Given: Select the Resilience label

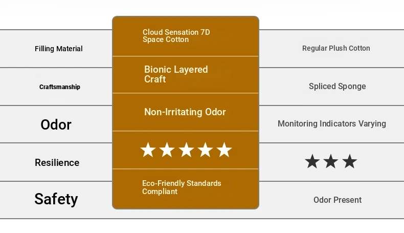Looking at the screenshot, I should coord(57,162).
